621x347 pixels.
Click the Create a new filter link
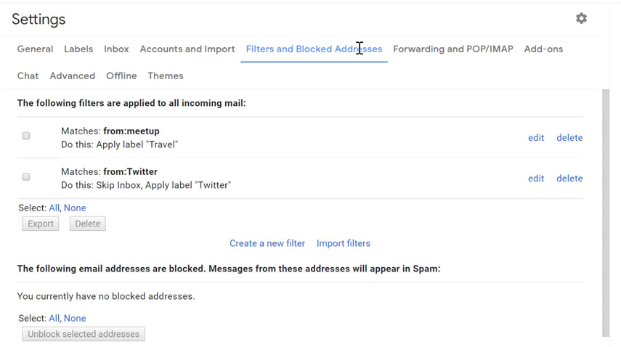267,244
